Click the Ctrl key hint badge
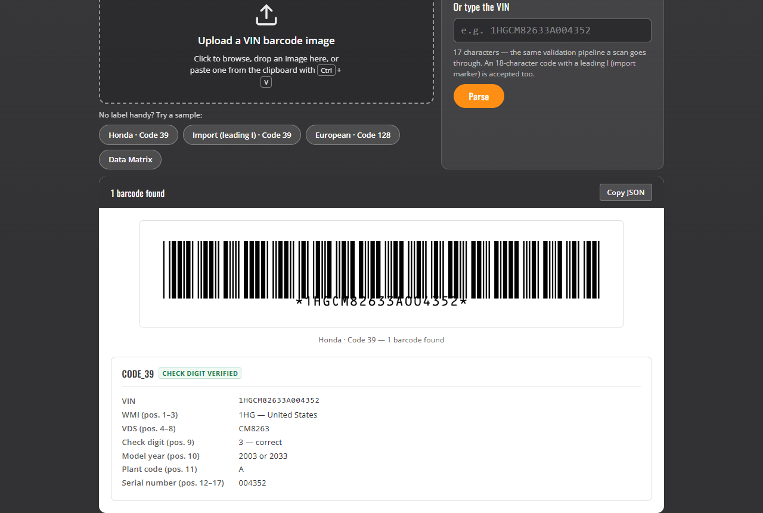This screenshot has height=513, width=763. (x=326, y=70)
